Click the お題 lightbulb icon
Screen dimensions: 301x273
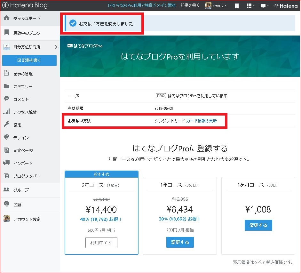[6, 204]
